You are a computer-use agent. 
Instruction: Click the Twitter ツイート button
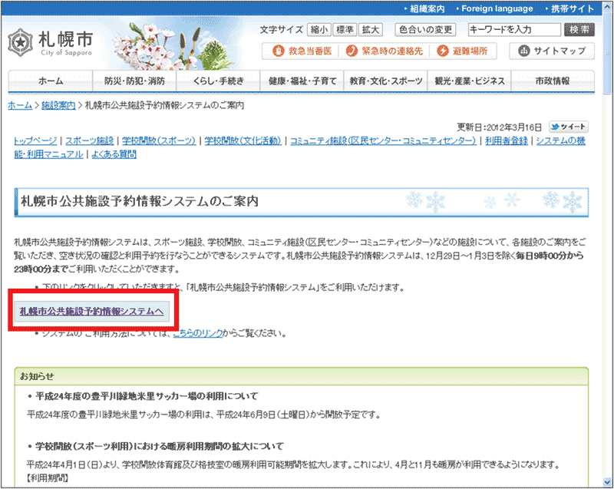pyautogui.click(x=569, y=127)
